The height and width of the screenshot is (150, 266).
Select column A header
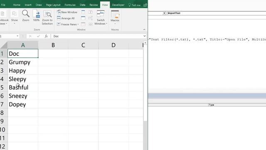coord(23,45)
